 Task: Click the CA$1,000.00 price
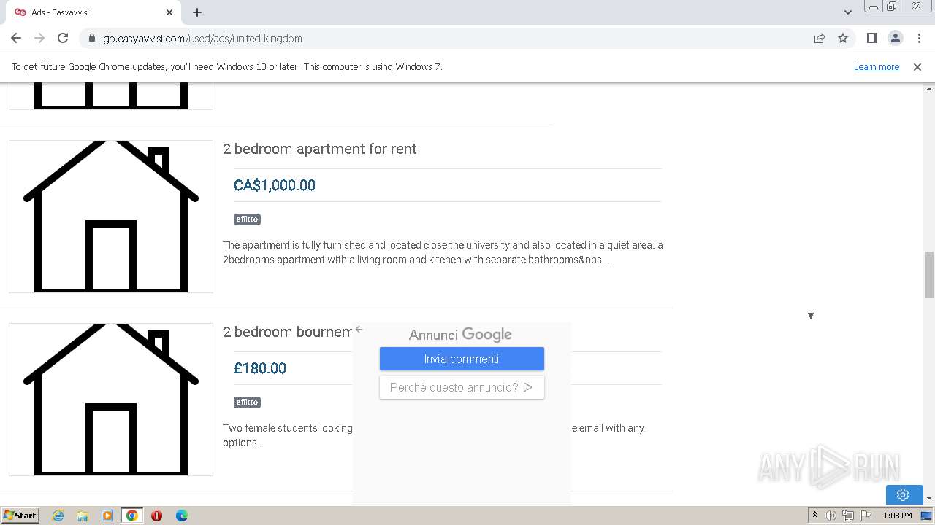click(274, 185)
